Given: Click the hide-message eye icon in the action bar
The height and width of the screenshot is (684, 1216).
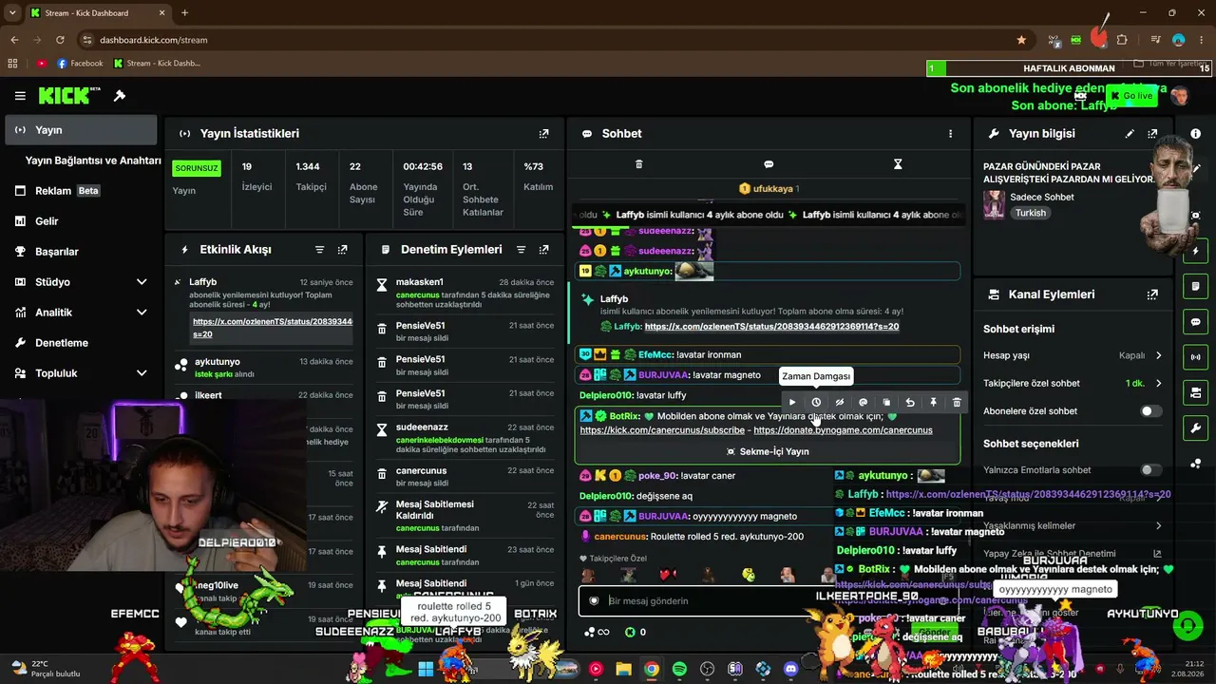Looking at the screenshot, I should click(x=840, y=403).
